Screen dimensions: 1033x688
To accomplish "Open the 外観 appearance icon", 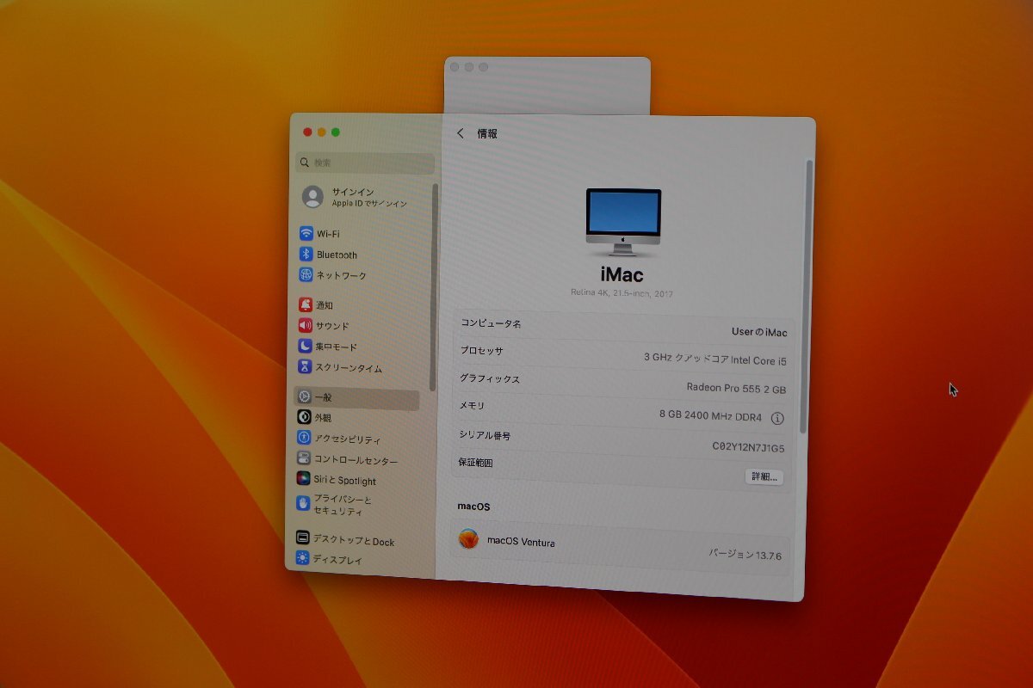I will (304, 417).
